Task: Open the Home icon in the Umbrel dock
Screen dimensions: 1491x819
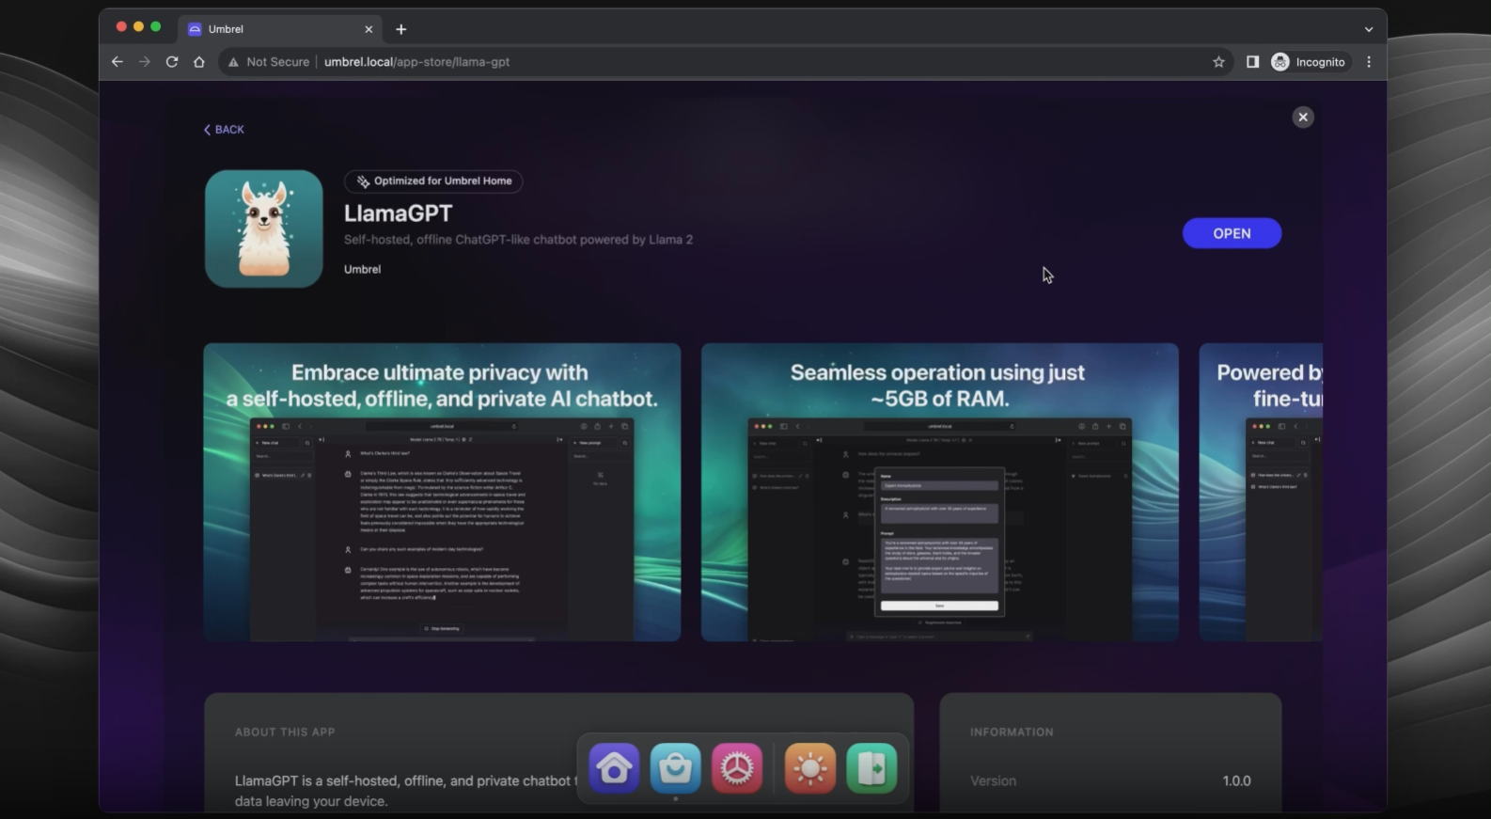Action: [x=614, y=768]
